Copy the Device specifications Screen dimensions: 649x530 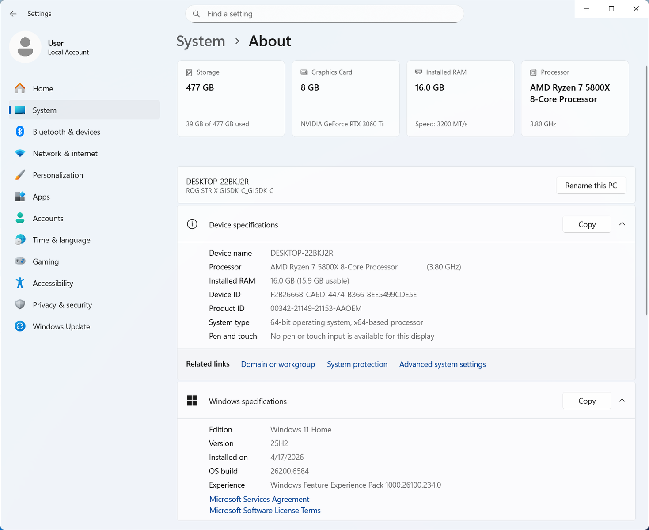pos(587,224)
